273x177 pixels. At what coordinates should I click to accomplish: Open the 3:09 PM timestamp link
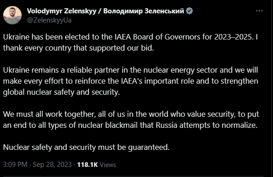tap(15, 165)
